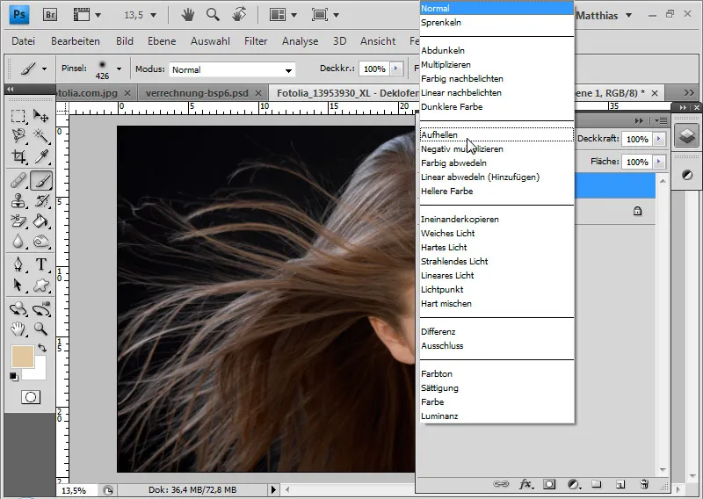
Task: Open layer Fläche slider arrow
Action: 658,162
